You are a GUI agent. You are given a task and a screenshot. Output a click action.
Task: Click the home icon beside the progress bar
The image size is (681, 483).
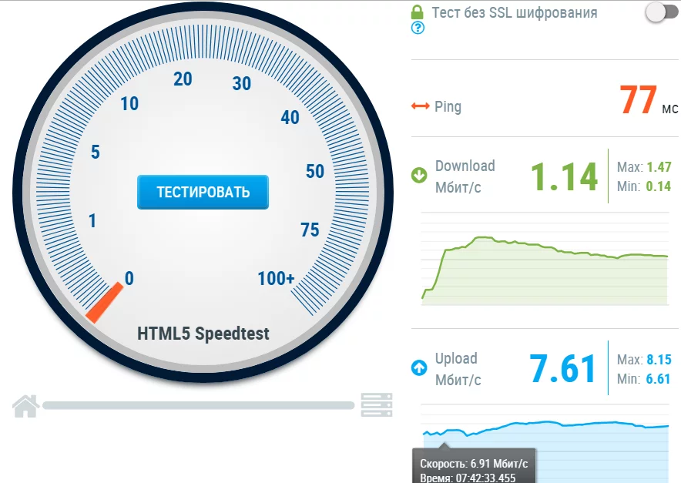point(26,406)
